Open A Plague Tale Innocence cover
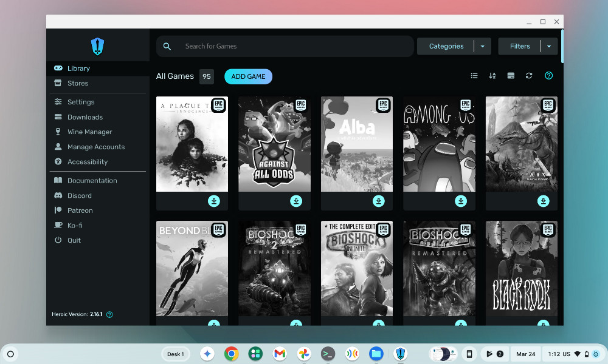Screen dimensions: 608x364 point(192,144)
